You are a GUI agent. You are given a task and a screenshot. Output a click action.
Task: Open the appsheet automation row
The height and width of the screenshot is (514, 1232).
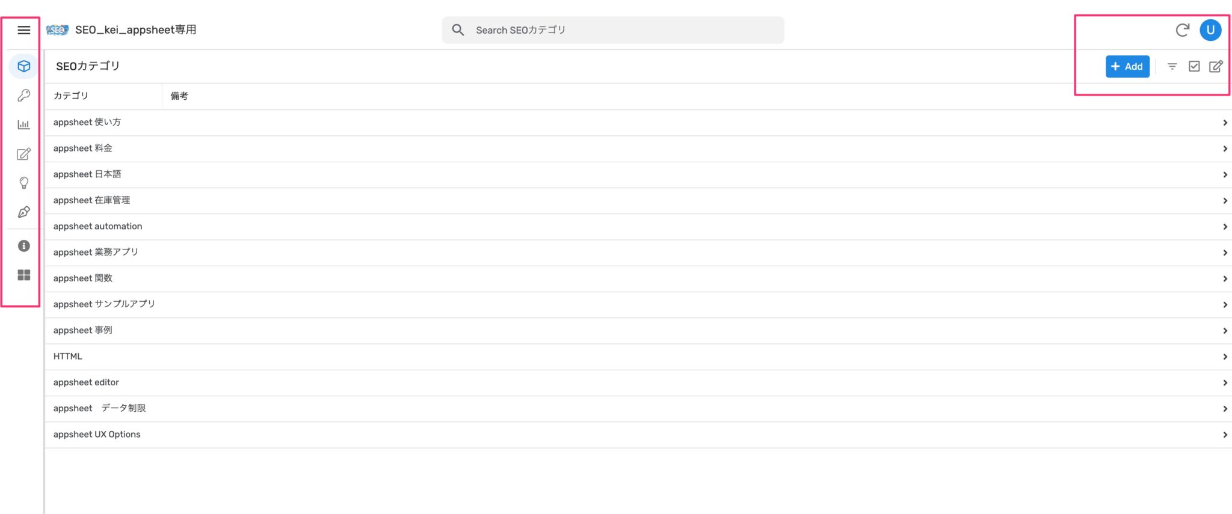pos(98,227)
